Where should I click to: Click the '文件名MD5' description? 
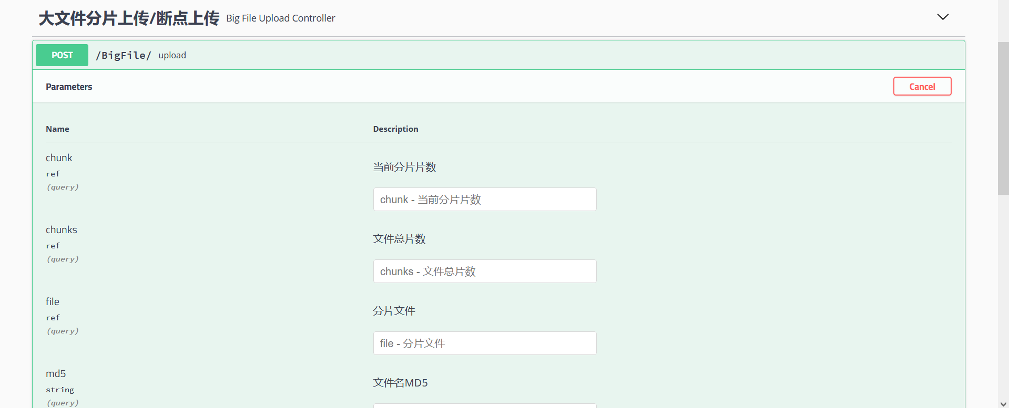pyautogui.click(x=401, y=383)
